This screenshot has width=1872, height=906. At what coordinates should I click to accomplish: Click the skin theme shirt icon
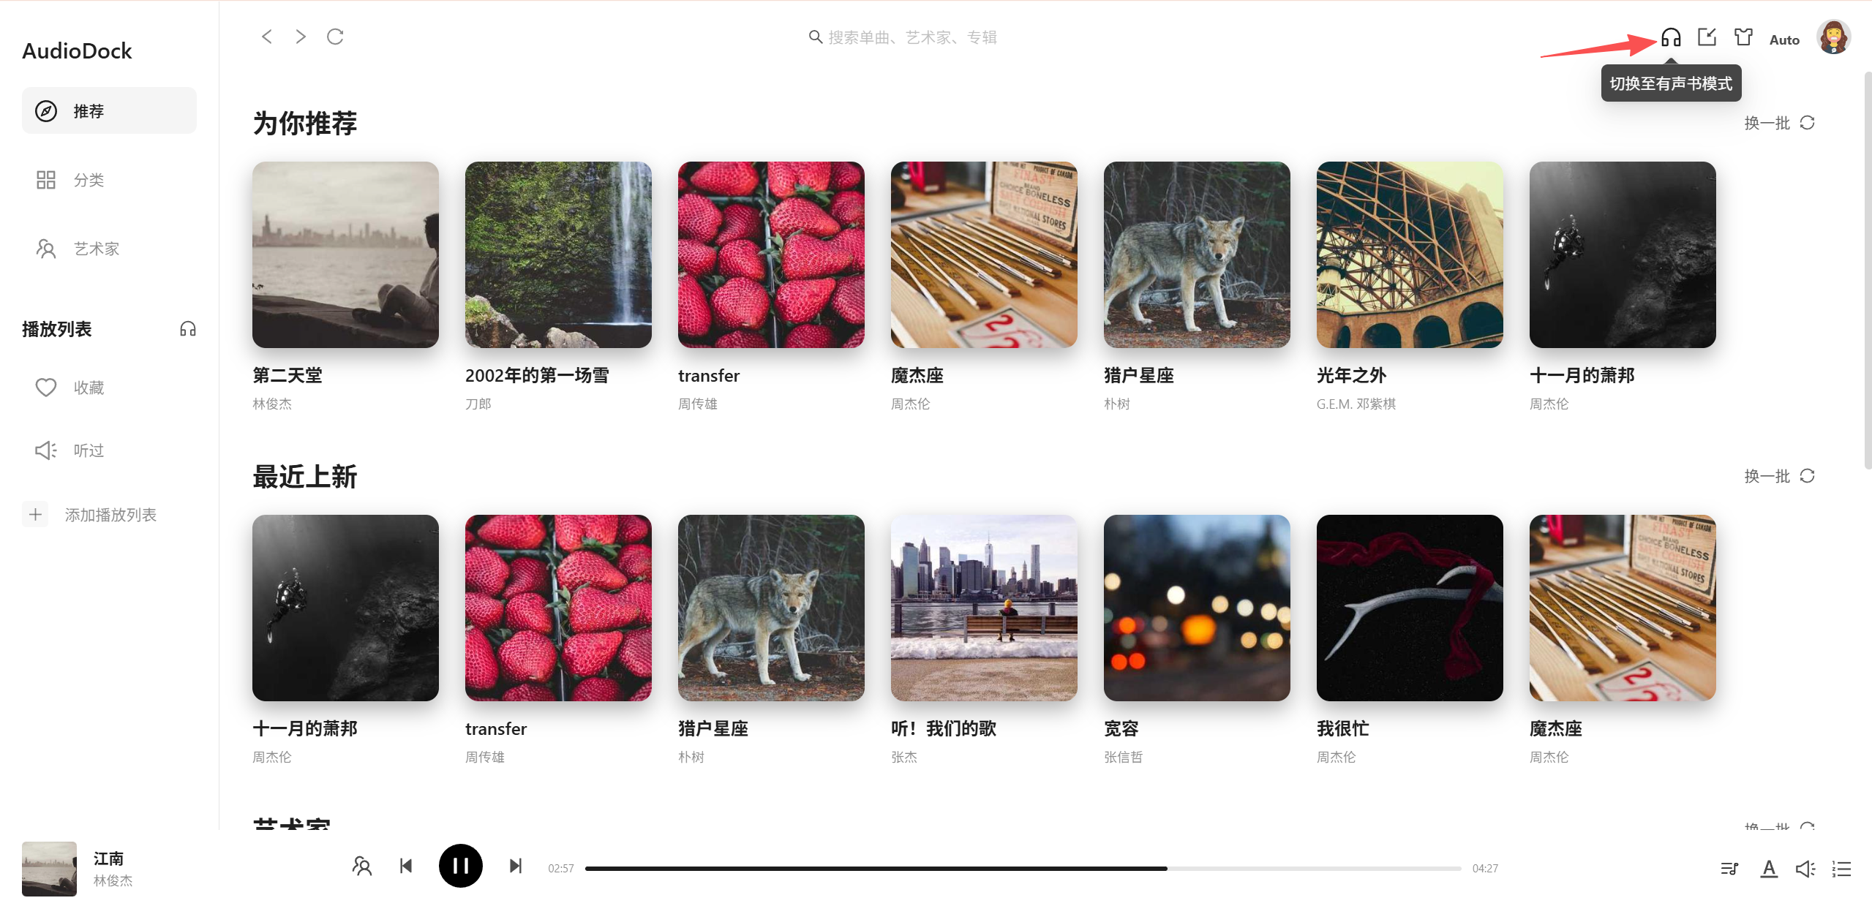click(1743, 37)
